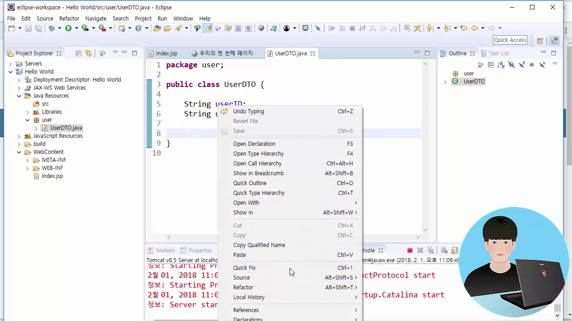
Task: Expand the JavaScript Resources node
Action: [19, 136]
